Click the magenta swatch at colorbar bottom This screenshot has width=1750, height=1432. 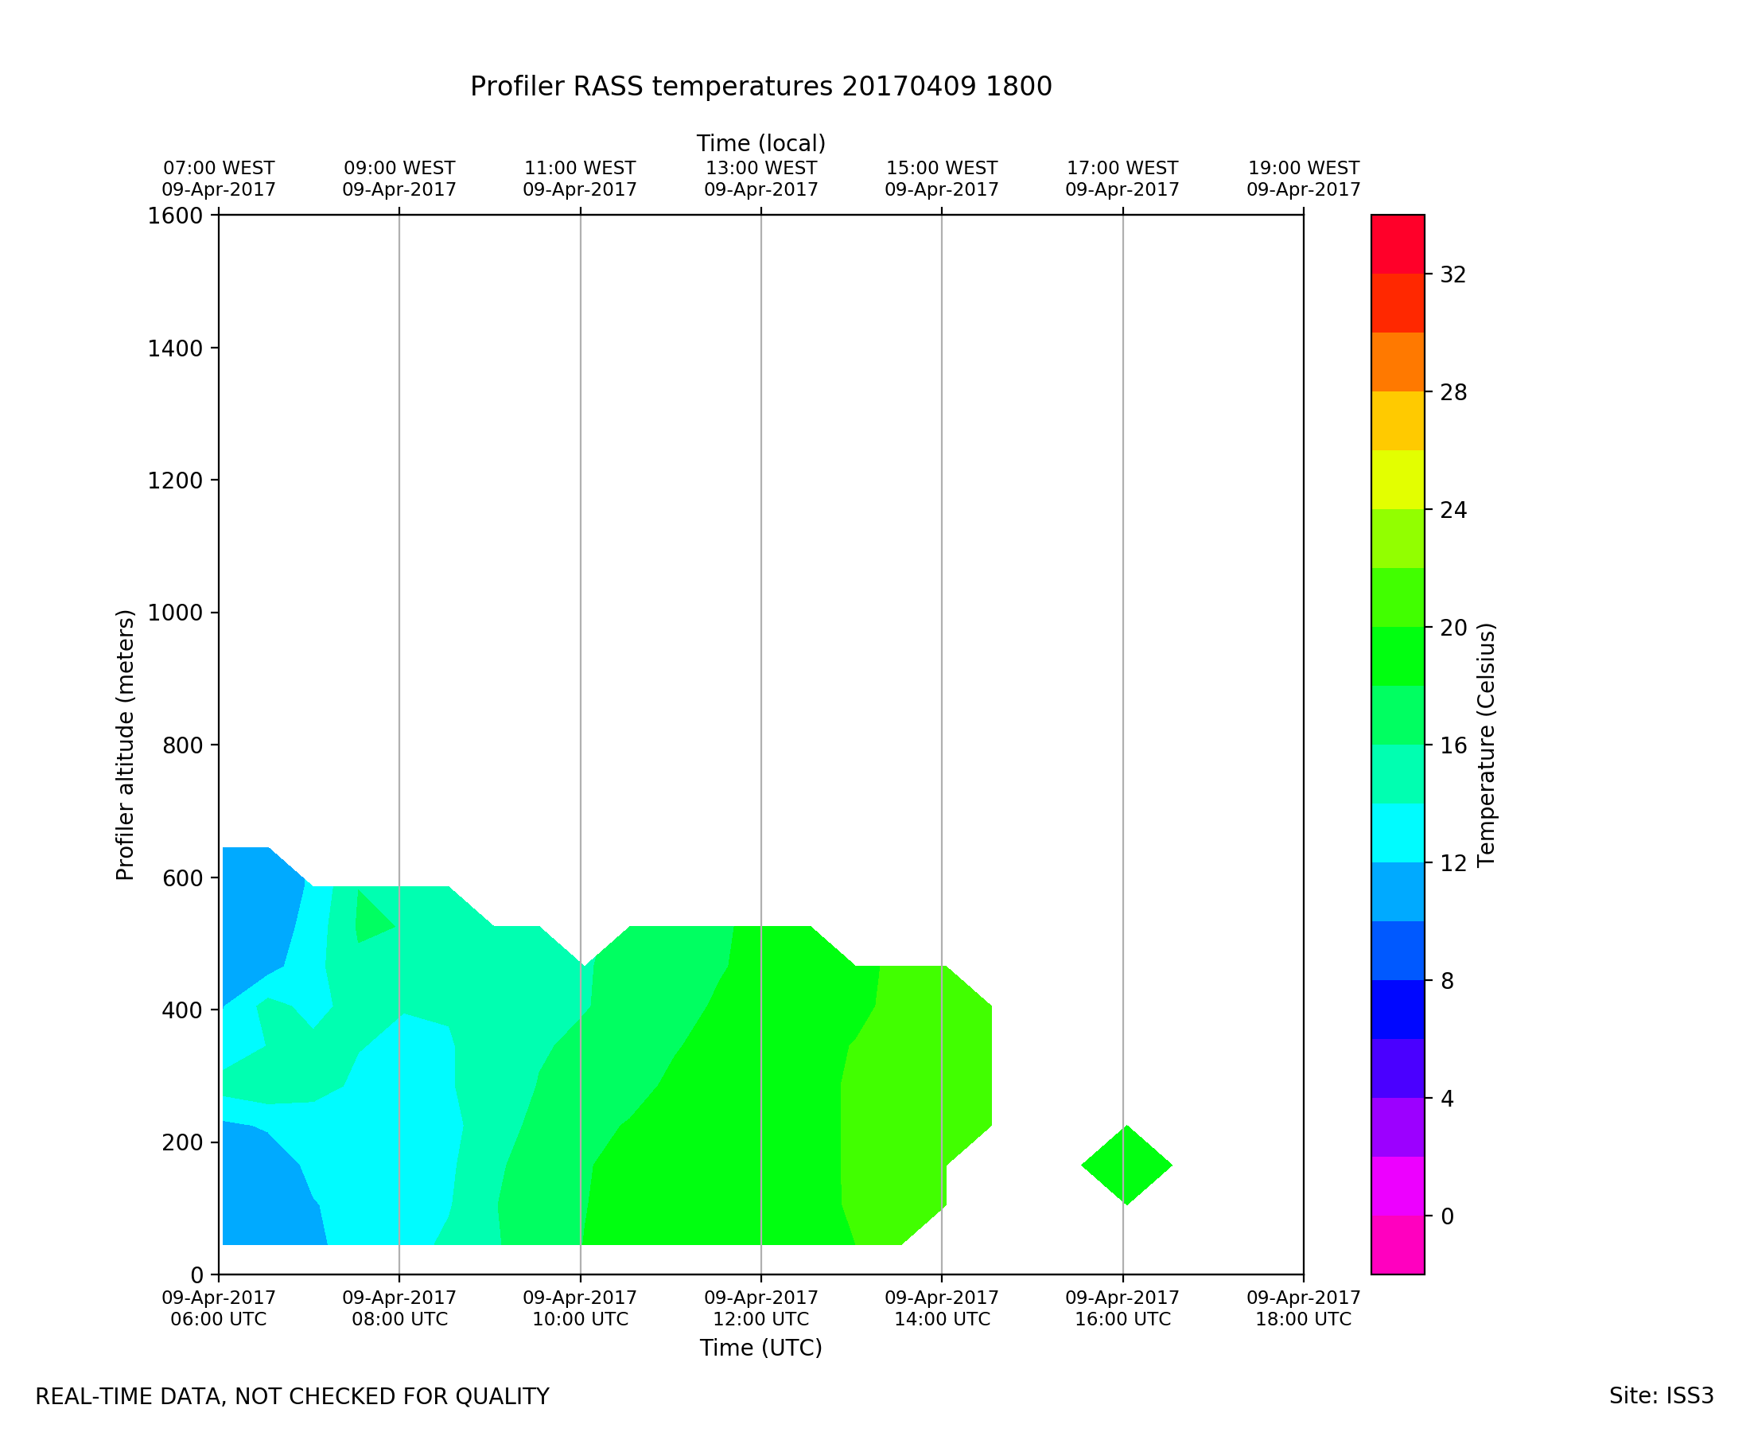(x=1397, y=1244)
